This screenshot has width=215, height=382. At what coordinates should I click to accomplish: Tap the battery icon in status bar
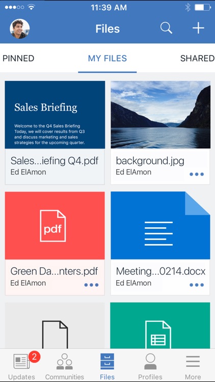pos(203,7)
